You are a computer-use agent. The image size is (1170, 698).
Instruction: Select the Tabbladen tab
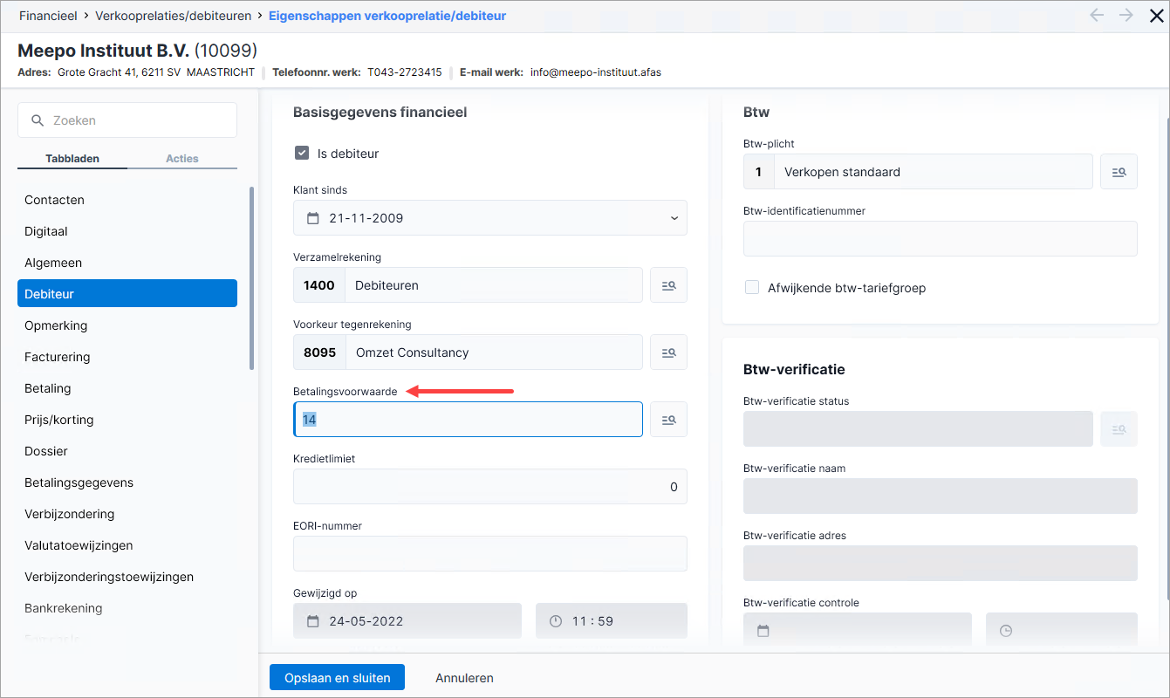click(x=72, y=159)
